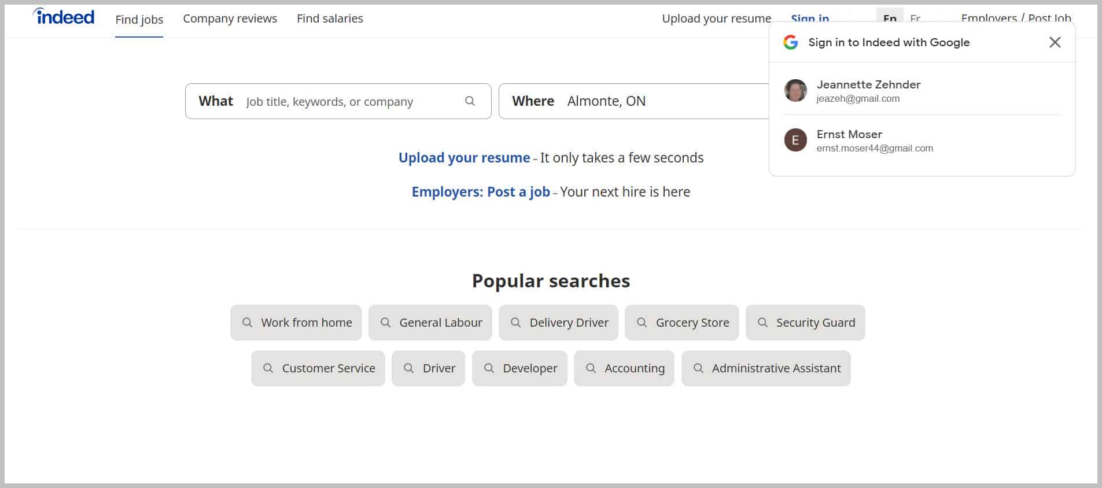Search popular term Delivery Driver
Viewport: 1102px width, 488px height.
point(559,323)
